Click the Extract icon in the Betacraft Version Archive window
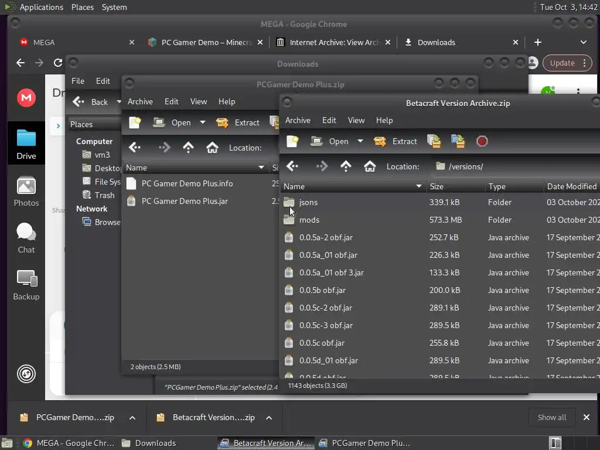Screen dimensions: 600x450 coord(380,141)
